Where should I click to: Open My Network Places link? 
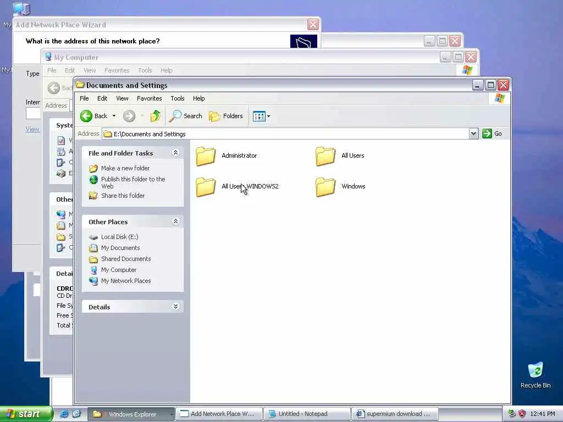126,281
